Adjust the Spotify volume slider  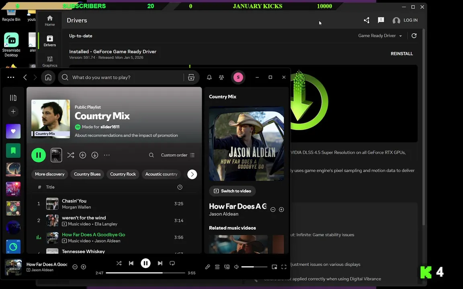tap(254, 267)
